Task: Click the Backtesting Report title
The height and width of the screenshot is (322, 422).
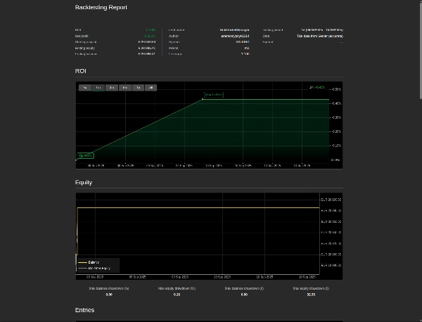Action: pyautogui.click(x=101, y=7)
